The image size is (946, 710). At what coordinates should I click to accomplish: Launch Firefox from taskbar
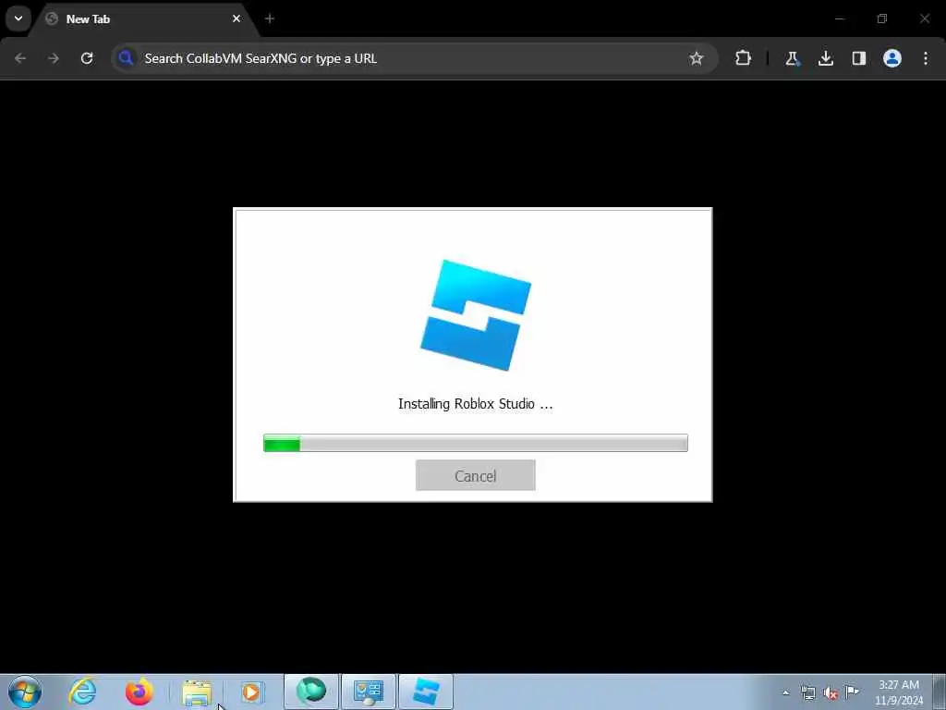pyautogui.click(x=139, y=692)
